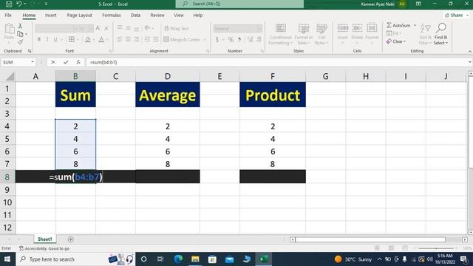Click the Insert Function fx icon
Screen dimensions: 473x266
tap(78, 62)
